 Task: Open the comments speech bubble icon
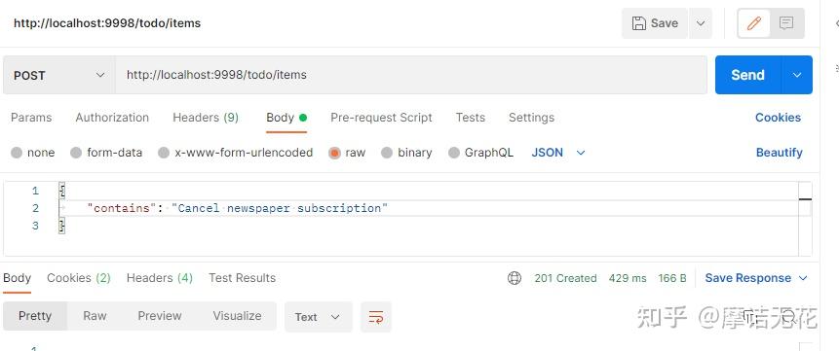(x=786, y=23)
